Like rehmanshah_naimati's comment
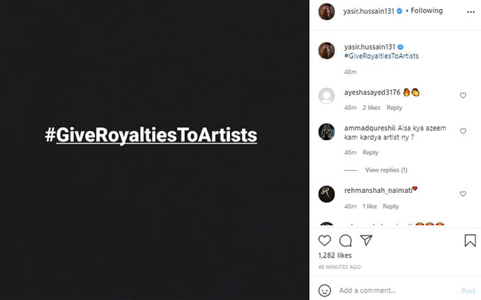Screen dimensions: 481x300 click(463, 194)
